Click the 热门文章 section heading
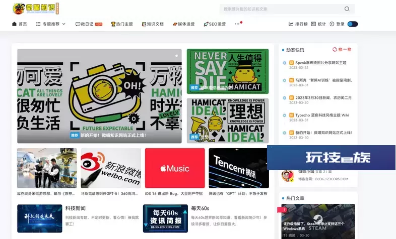 point(295,198)
